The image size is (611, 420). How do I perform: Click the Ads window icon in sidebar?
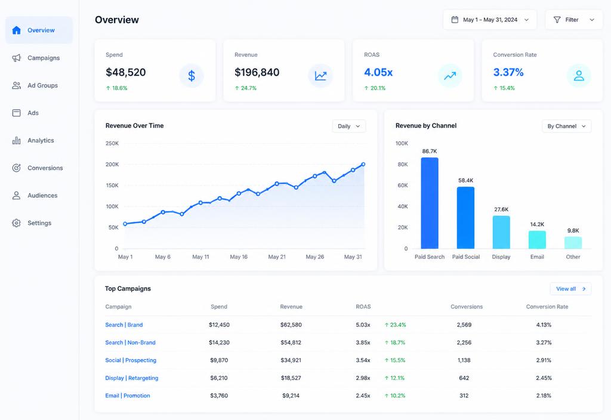point(16,113)
